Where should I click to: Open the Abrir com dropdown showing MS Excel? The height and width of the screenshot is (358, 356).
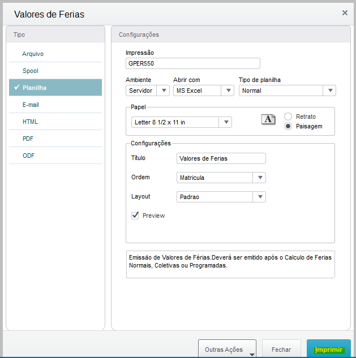[x=204, y=90]
